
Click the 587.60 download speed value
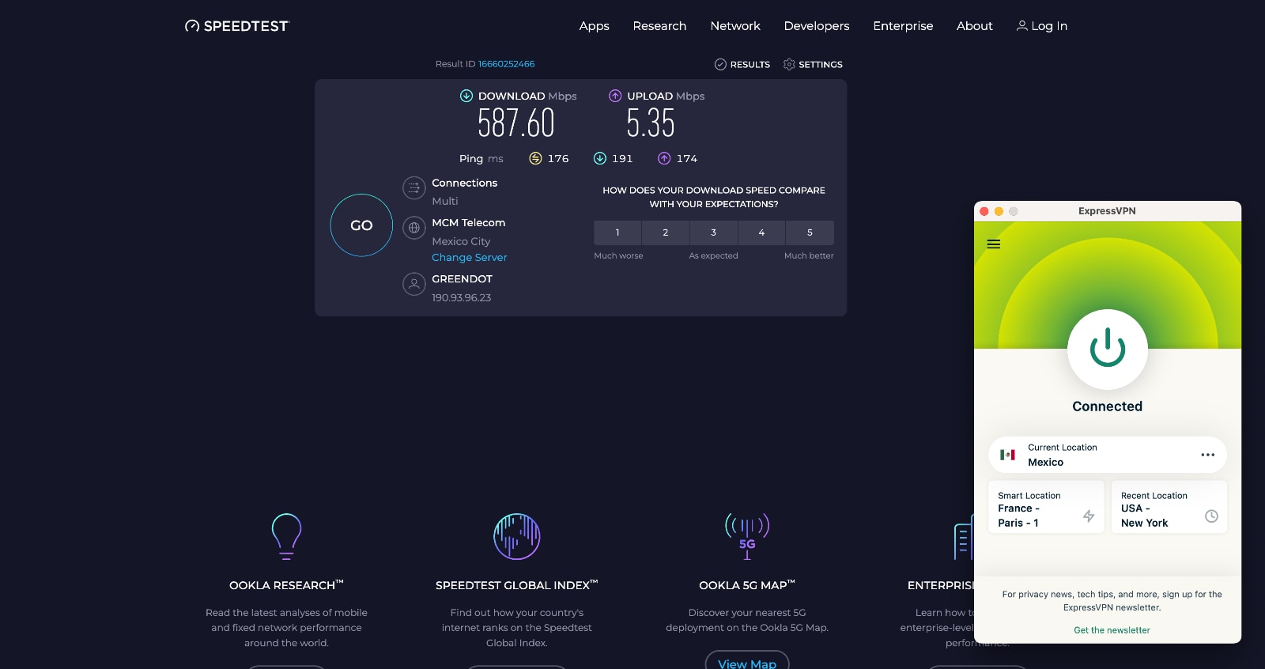click(x=516, y=123)
